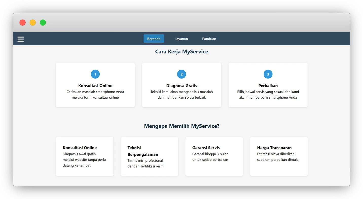
Task: Click the Konsultasi Online benefit card
Action: 84,156
